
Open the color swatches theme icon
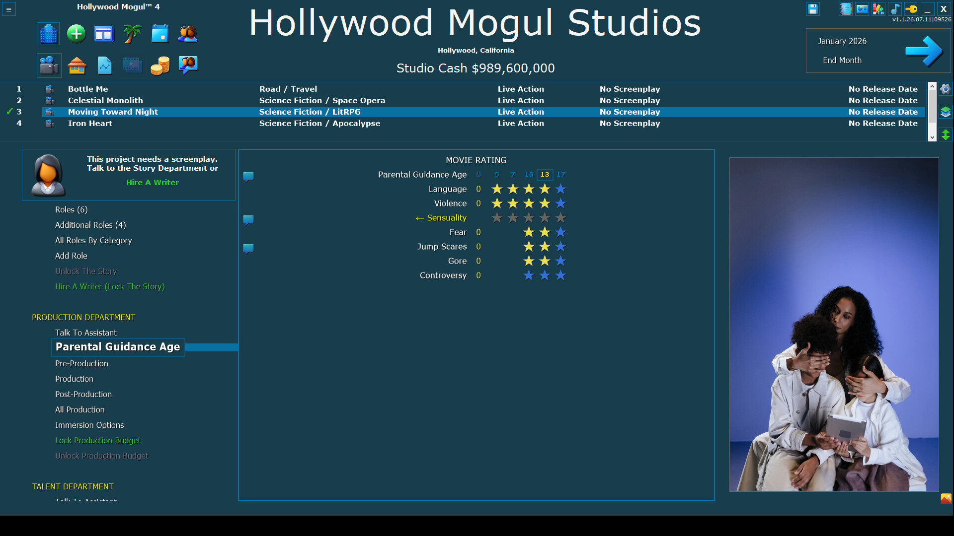(x=878, y=9)
